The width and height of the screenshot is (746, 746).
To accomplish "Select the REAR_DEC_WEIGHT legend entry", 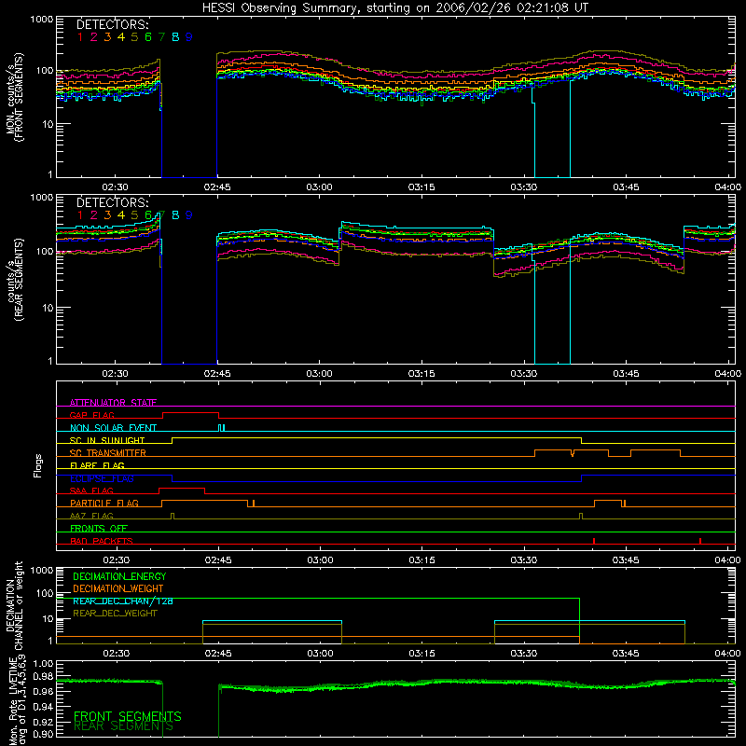I will 115,614.
